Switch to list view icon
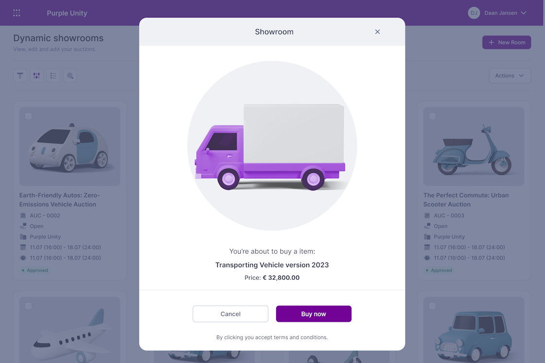The width and height of the screenshot is (545, 363). 53,75
